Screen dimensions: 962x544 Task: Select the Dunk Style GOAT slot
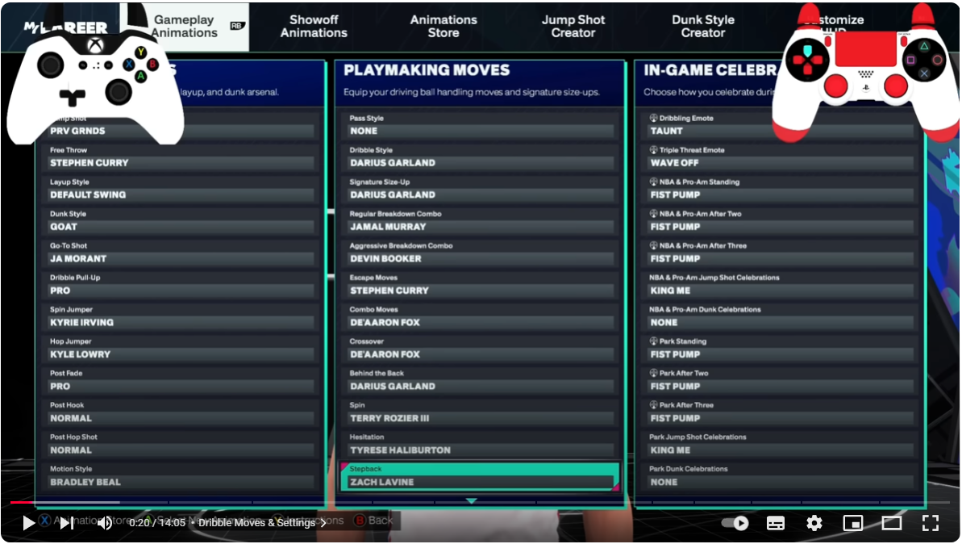[180, 221]
